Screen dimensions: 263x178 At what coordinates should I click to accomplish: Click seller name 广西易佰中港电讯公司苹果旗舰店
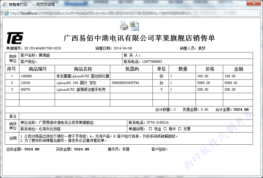(66, 123)
